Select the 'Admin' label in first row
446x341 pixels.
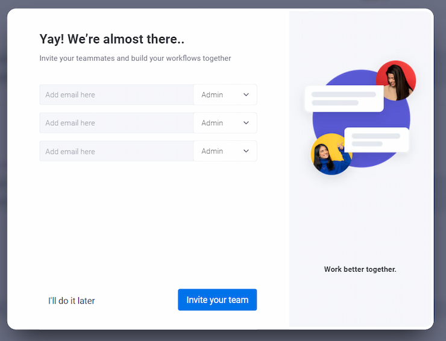click(212, 95)
